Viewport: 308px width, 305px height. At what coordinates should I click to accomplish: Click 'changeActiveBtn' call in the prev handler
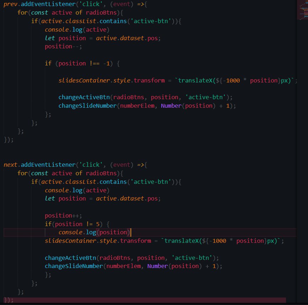tap(84, 97)
